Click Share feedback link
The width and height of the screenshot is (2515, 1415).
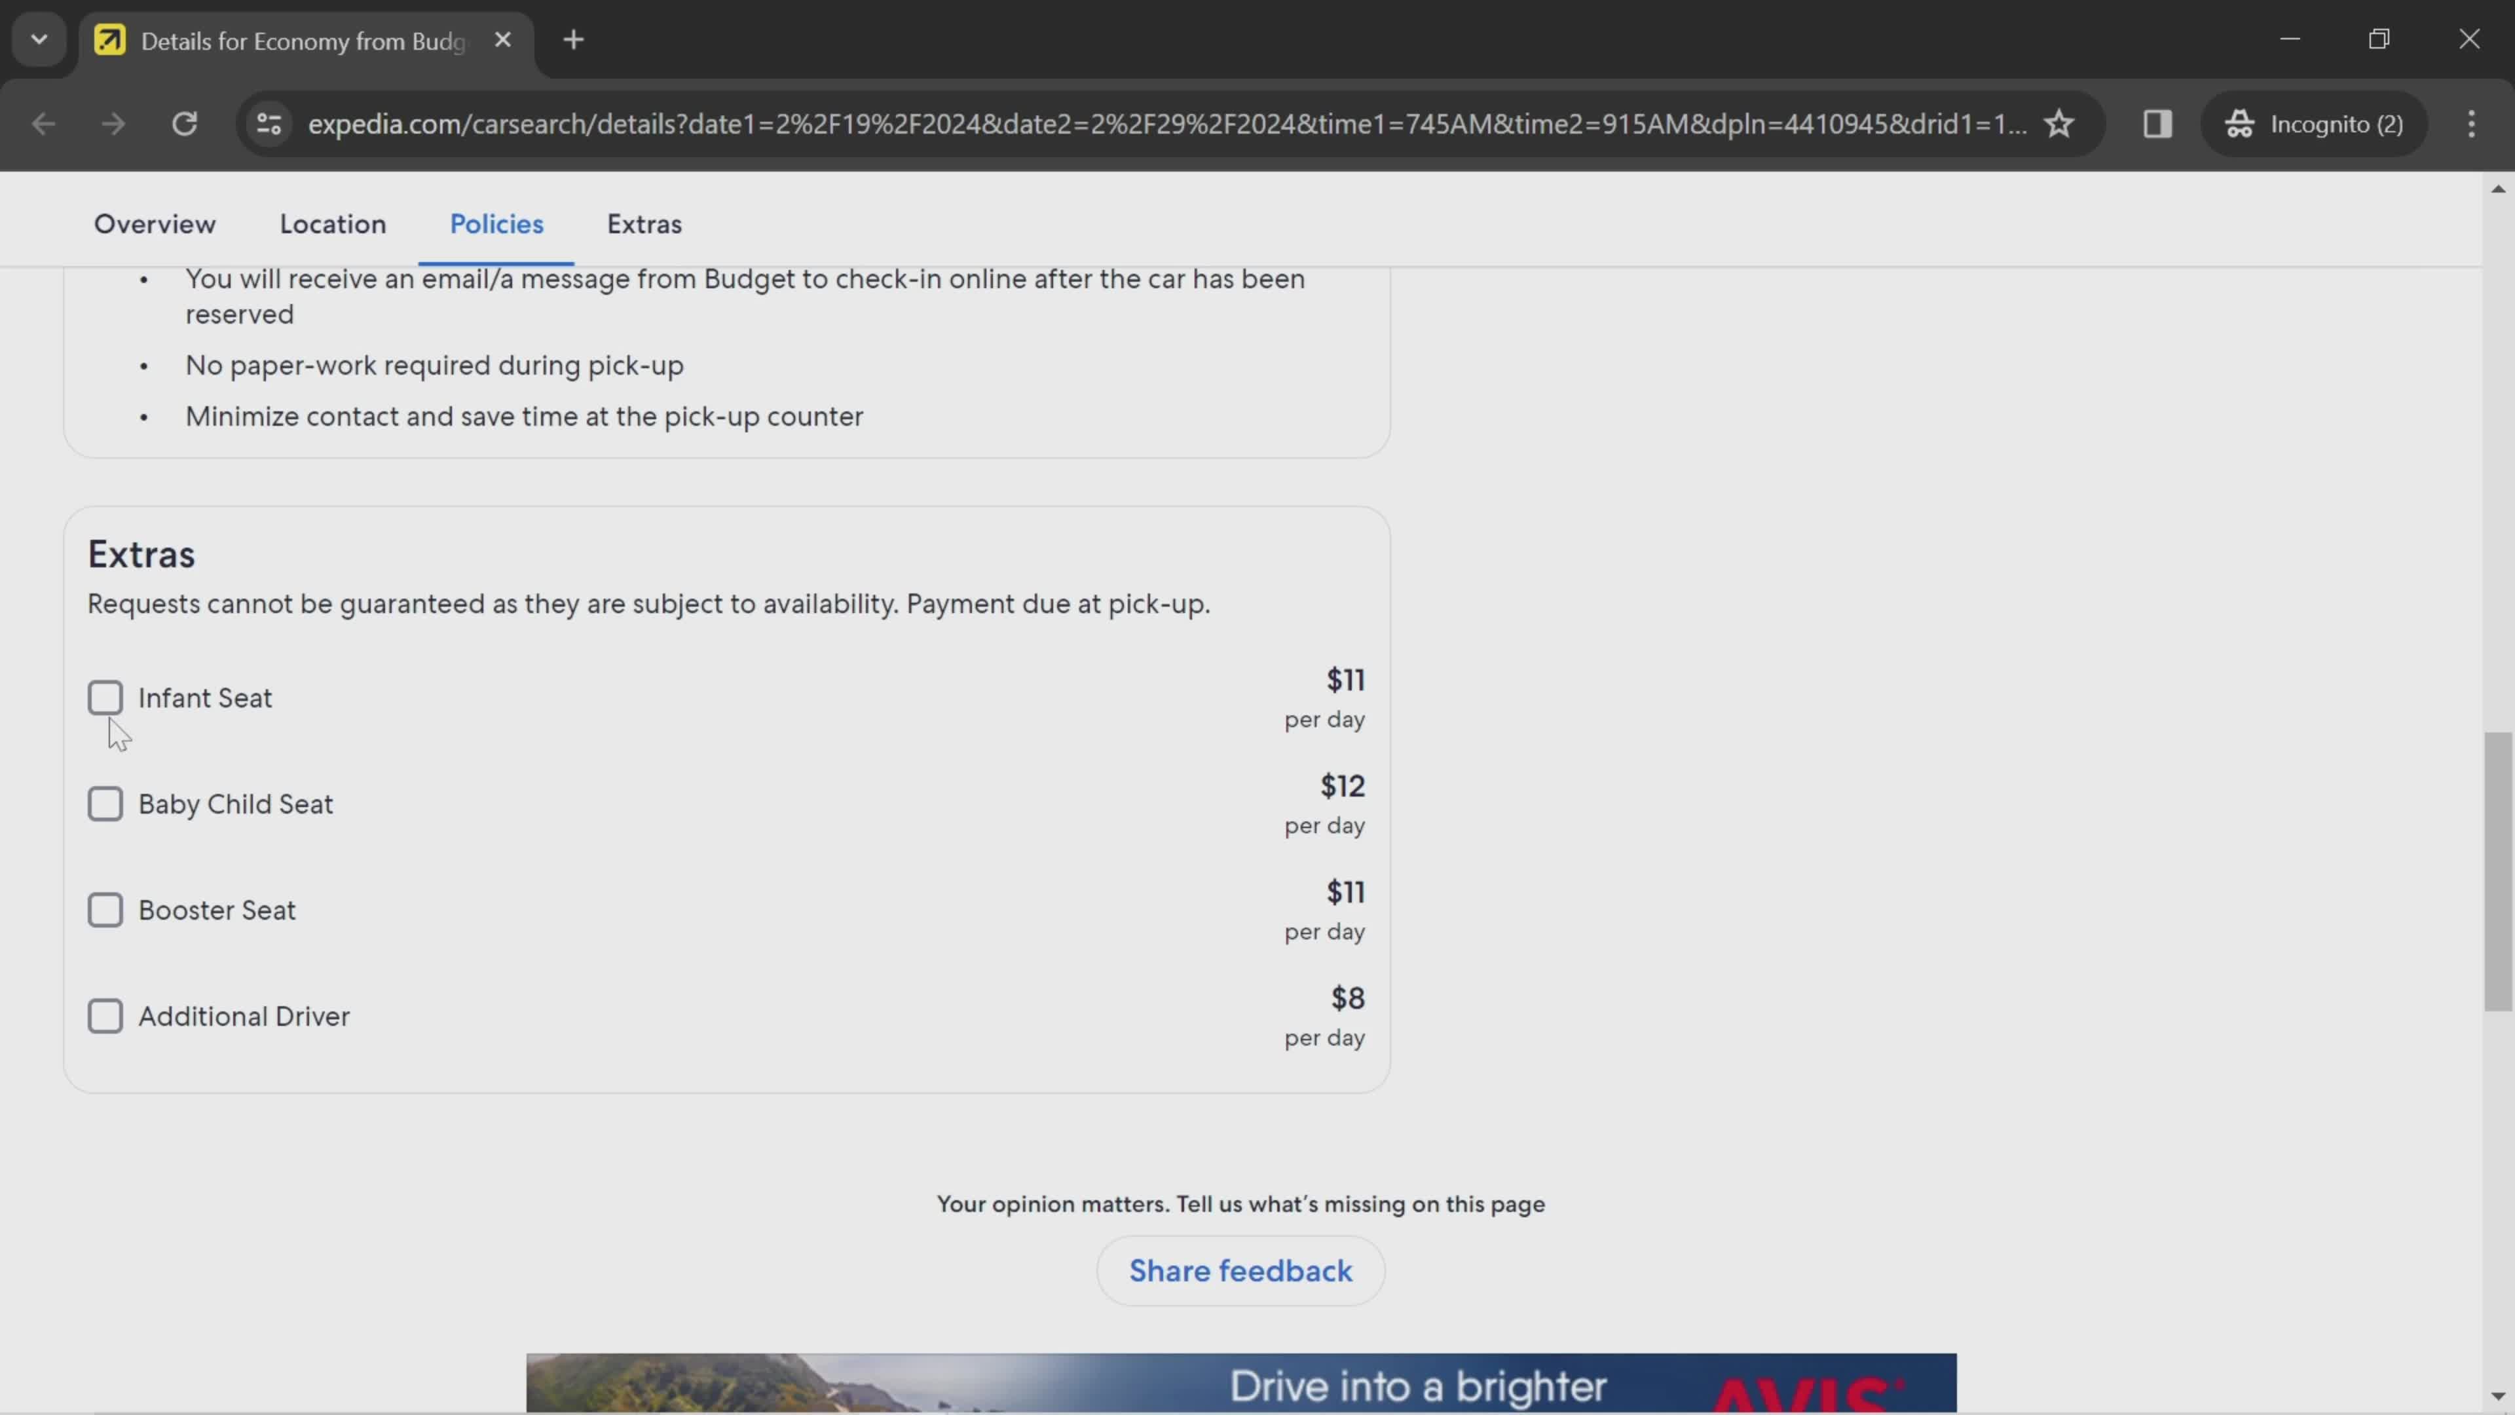[1240, 1270]
